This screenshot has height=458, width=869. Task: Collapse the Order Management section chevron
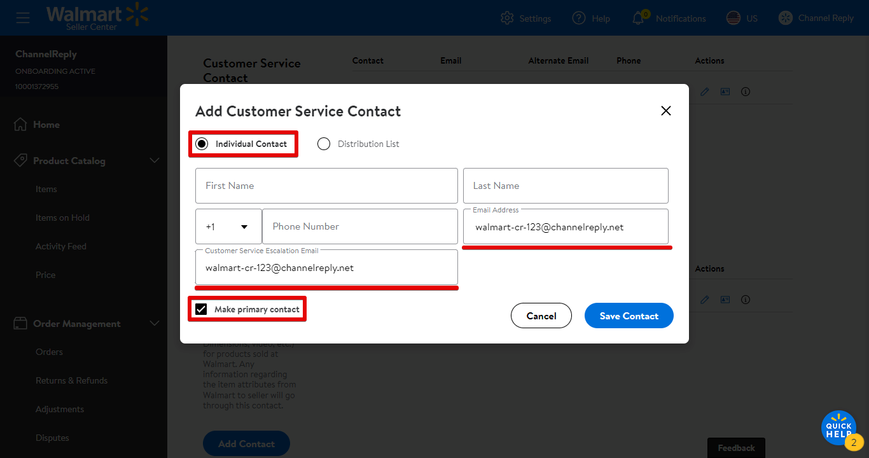154,323
